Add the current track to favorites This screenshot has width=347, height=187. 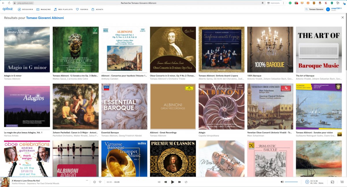tap(100, 182)
